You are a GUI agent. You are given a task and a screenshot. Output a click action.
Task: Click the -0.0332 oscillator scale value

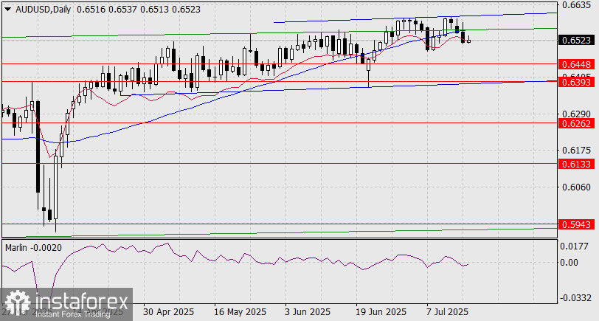(x=574, y=297)
